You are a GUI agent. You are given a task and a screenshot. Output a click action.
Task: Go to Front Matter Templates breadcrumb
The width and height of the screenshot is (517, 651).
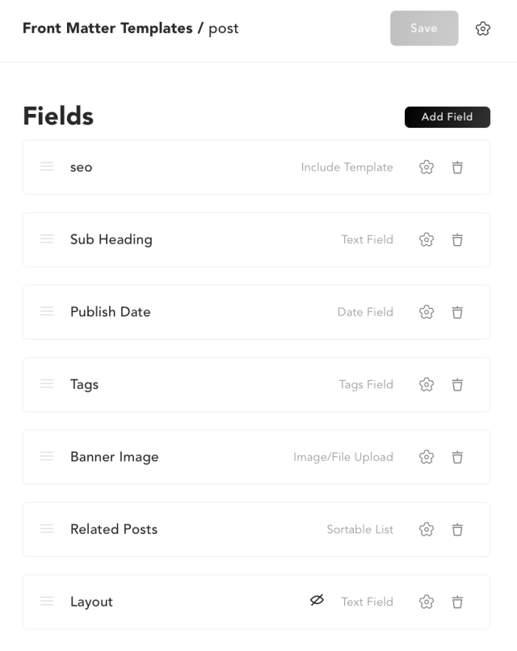[107, 28]
